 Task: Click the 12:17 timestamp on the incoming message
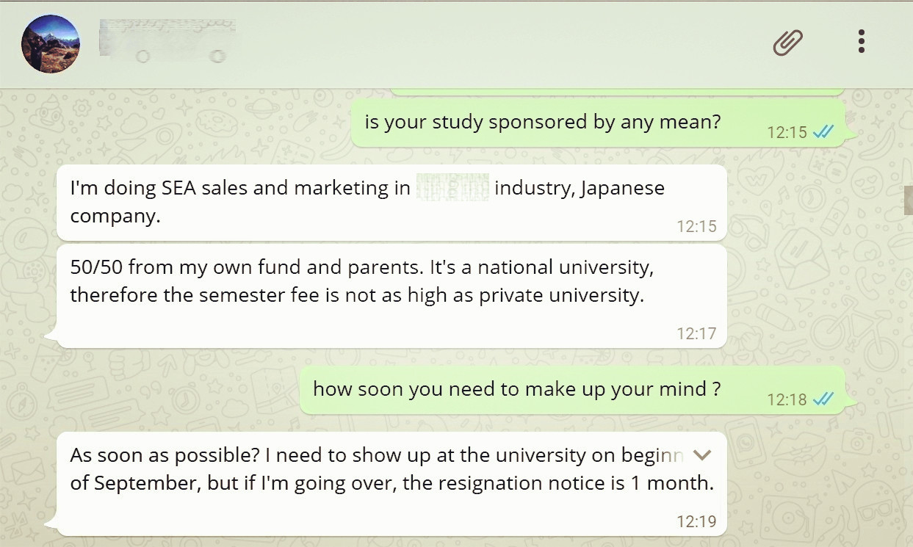click(696, 334)
